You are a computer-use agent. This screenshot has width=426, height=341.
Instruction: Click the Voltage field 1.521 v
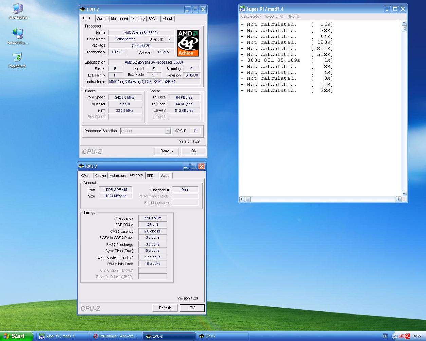[x=163, y=52]
